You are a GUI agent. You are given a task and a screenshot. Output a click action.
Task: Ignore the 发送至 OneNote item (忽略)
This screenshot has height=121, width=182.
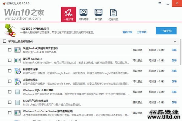coord(174,60)
